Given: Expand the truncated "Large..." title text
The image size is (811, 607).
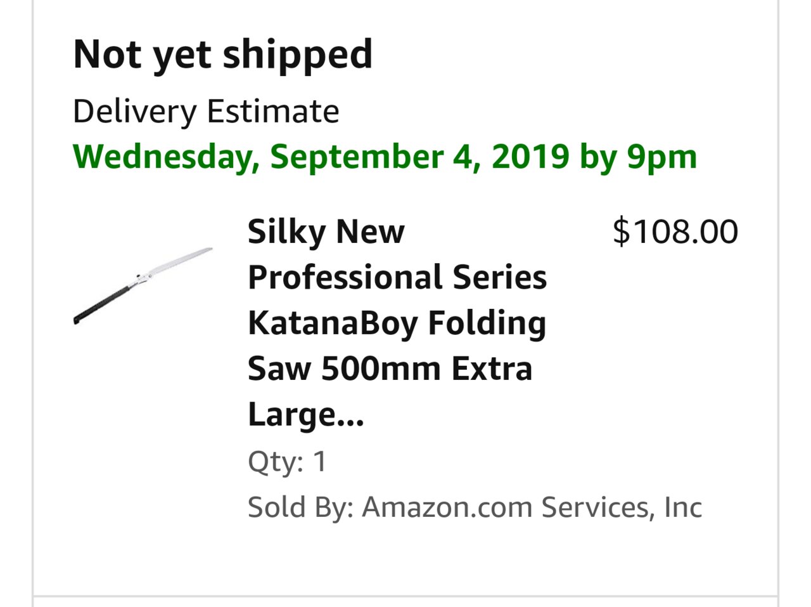Looking at the screenshot, I should (306, 415).
